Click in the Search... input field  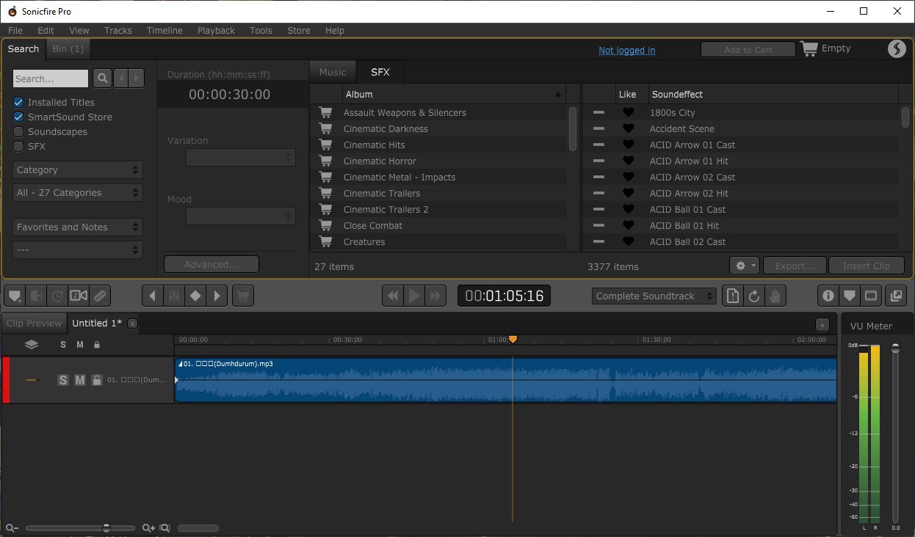click(x=51, y=78)
